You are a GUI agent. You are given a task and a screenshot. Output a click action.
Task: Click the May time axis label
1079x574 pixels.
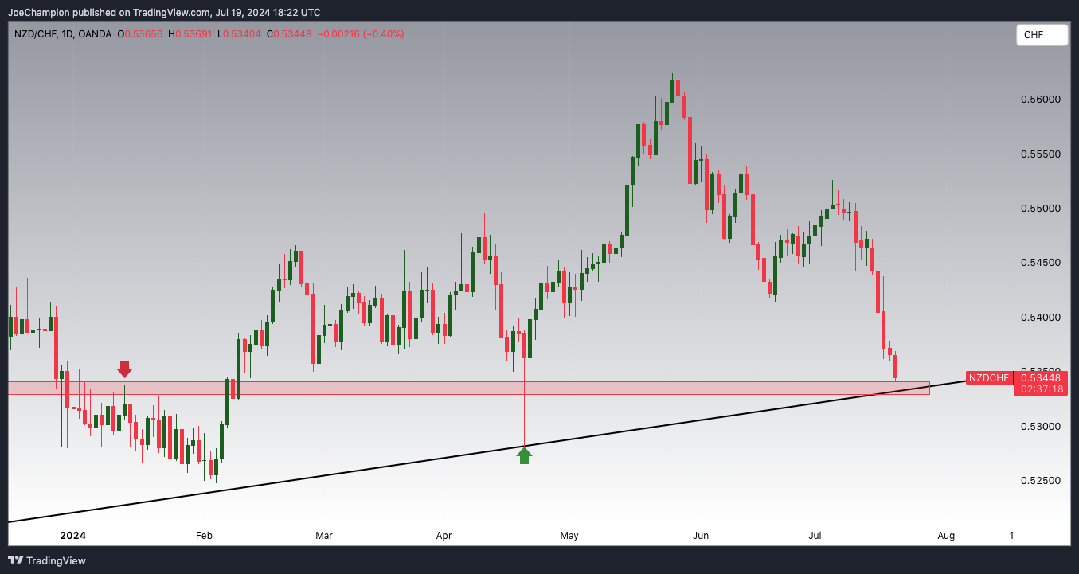(x=569, y=536)
